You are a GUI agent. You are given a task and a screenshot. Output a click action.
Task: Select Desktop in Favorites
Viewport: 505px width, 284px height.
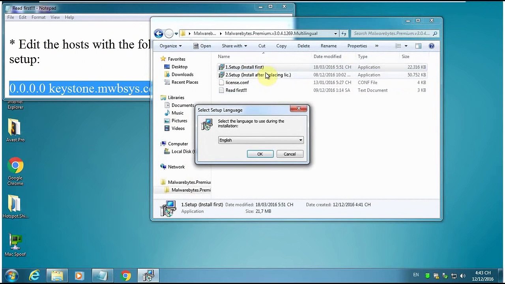click(176, 67)
